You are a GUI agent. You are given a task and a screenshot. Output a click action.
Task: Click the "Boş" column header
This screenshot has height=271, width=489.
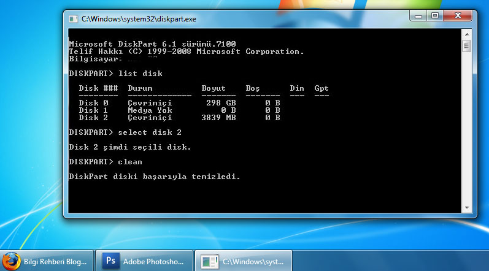tap(253, 88)
